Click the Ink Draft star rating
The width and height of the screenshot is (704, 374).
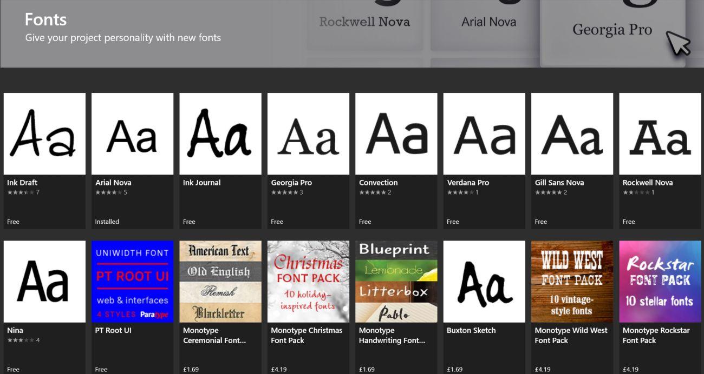pyautogui.click(x=21, y=192)
